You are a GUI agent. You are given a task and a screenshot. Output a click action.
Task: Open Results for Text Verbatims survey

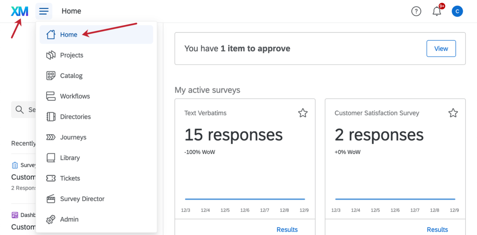coord(287,229)
